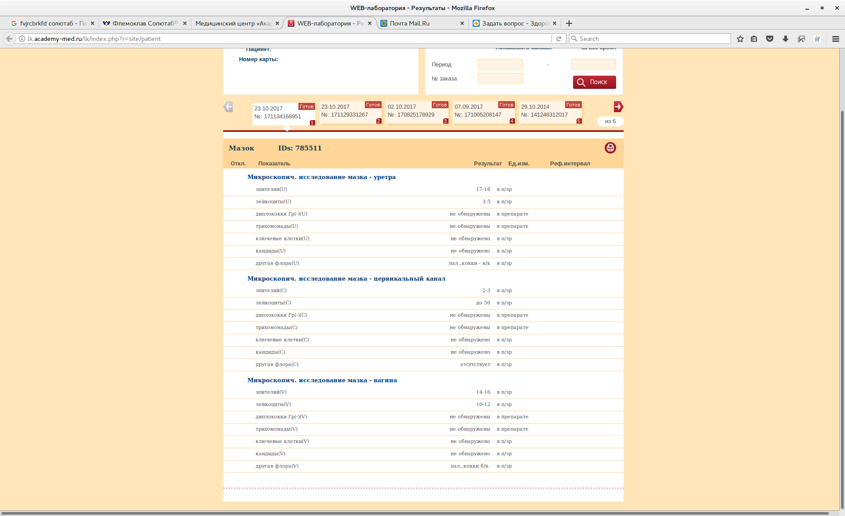This screenshot has height=516, width=845.
Task: Select order № 171129331267
Action: click(351, 113)
